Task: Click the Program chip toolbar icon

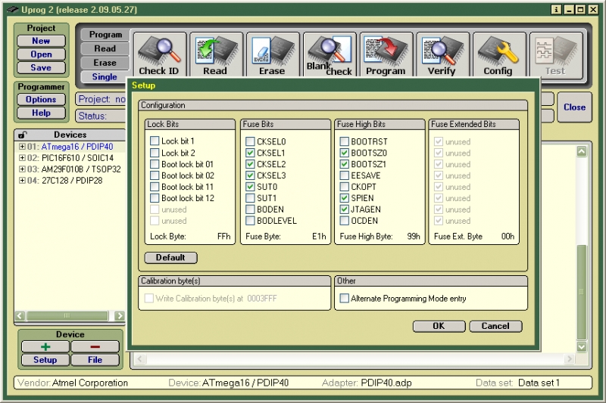Action: click(x=386, y=54)
